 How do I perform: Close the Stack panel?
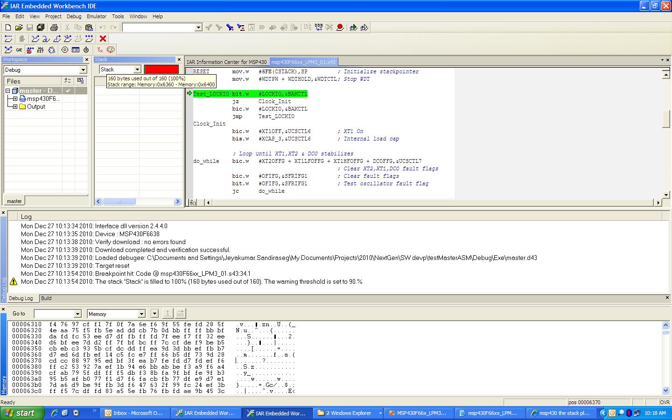[179, 60]
